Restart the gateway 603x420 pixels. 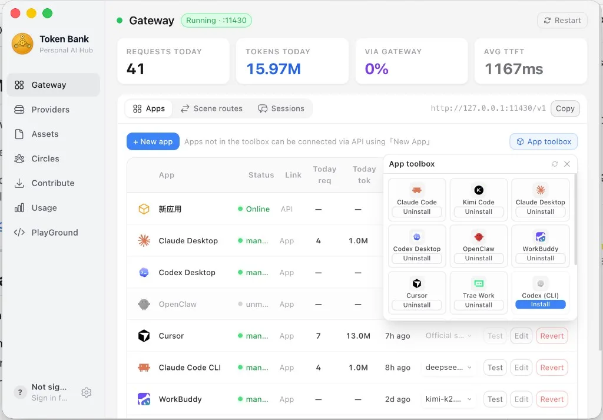[x=562, y=21]
